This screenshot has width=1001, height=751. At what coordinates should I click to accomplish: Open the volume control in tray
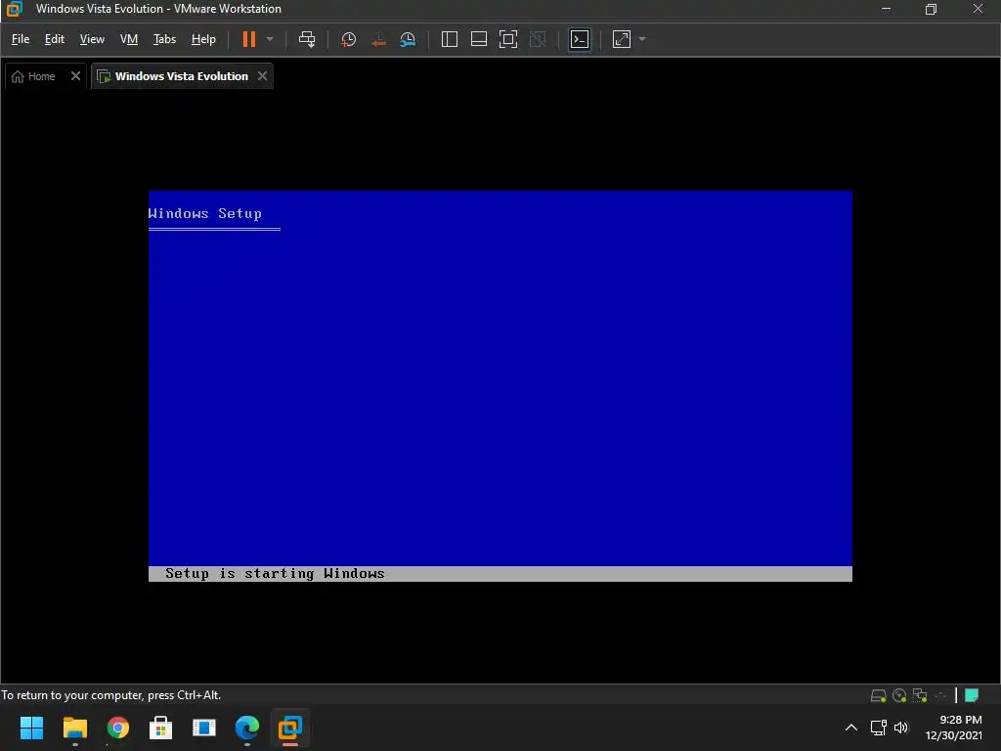tap(900, 728)
